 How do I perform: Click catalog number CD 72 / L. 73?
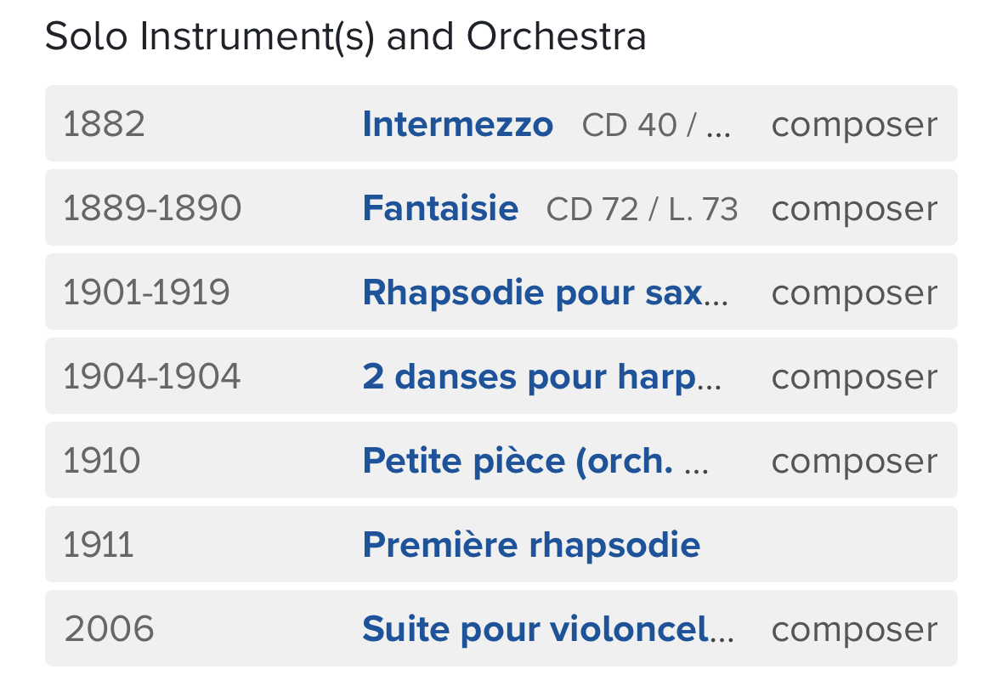[643, 209]
